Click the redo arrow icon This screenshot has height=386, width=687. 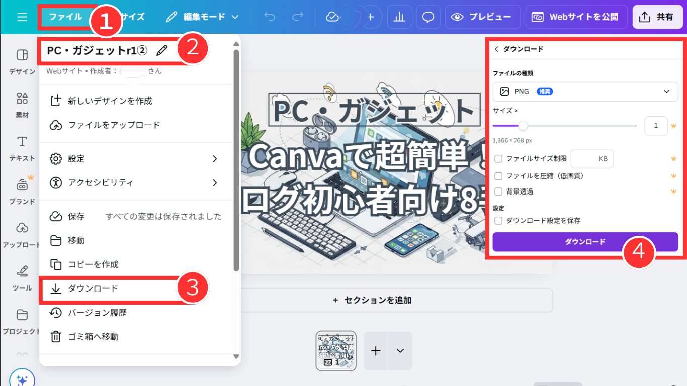(298, 17)
